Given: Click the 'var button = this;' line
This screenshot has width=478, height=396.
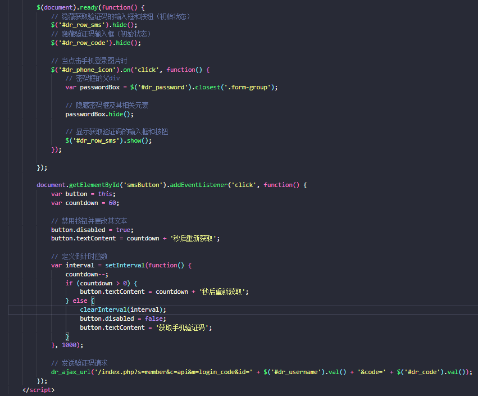Looking at the screenshot, I should [x=83, y=194].
